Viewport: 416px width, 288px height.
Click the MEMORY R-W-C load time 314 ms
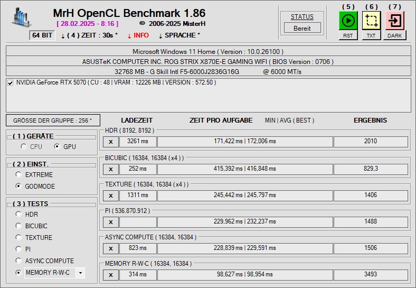click(x=138, y=275)
